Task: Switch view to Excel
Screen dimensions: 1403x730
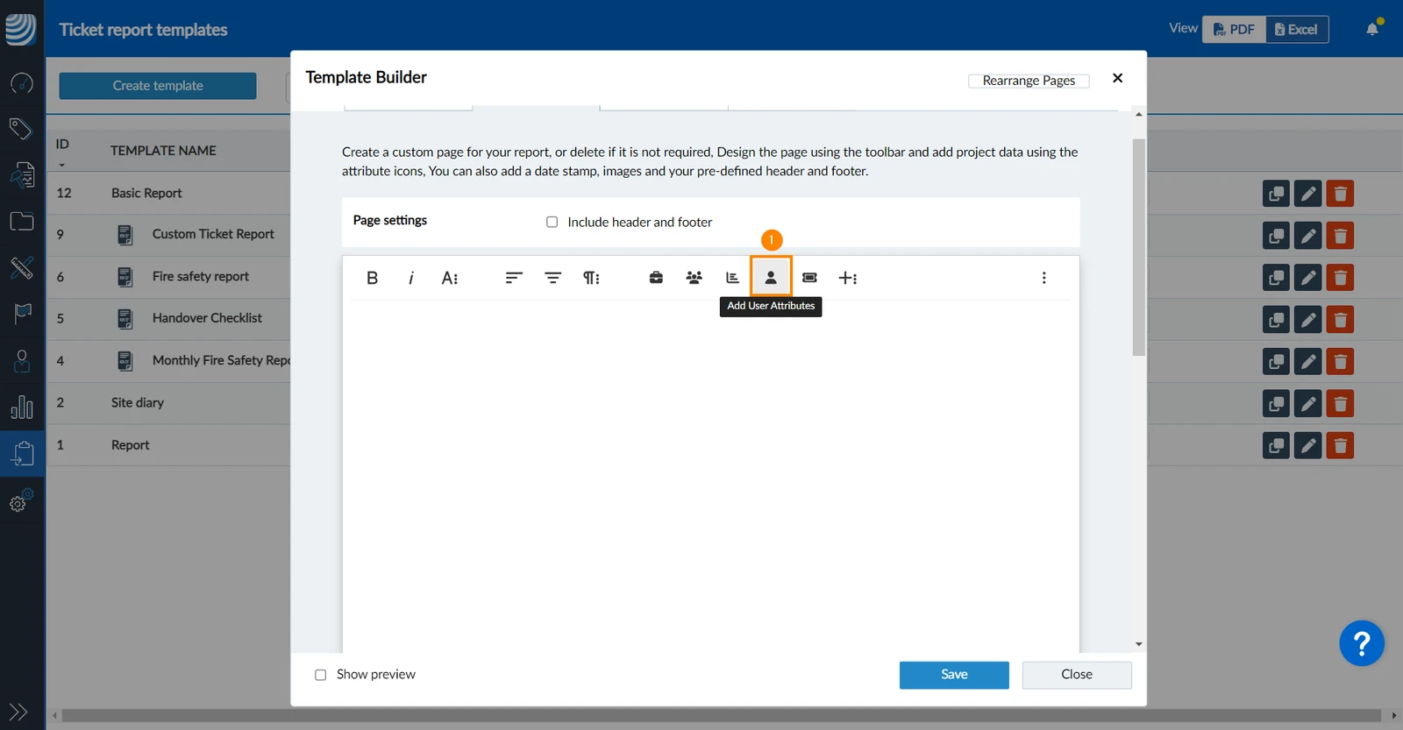Action: pyautogui.click(x=1297, y=29)
